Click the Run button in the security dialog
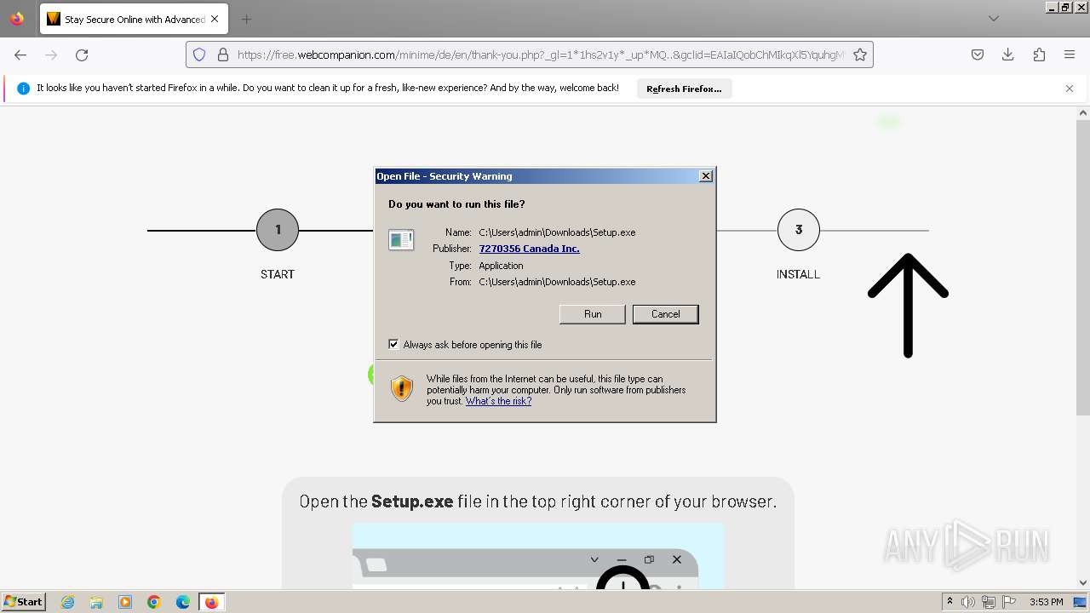Image resolution: width=1090 pixels, height=613 pixels. [x=593, y=314]
